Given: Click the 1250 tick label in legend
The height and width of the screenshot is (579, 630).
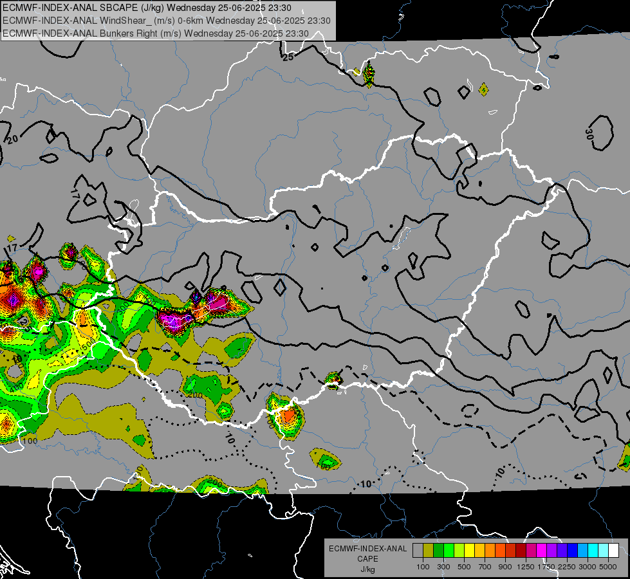Looking at the screenshot, I should [x=526, y=567].
